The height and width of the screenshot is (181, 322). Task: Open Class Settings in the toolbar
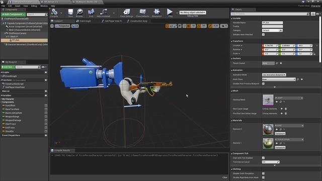pyautogui.click(x=126, y=13)
